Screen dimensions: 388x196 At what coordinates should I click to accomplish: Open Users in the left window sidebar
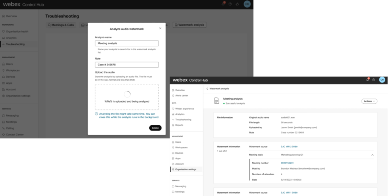pos(8,64)
